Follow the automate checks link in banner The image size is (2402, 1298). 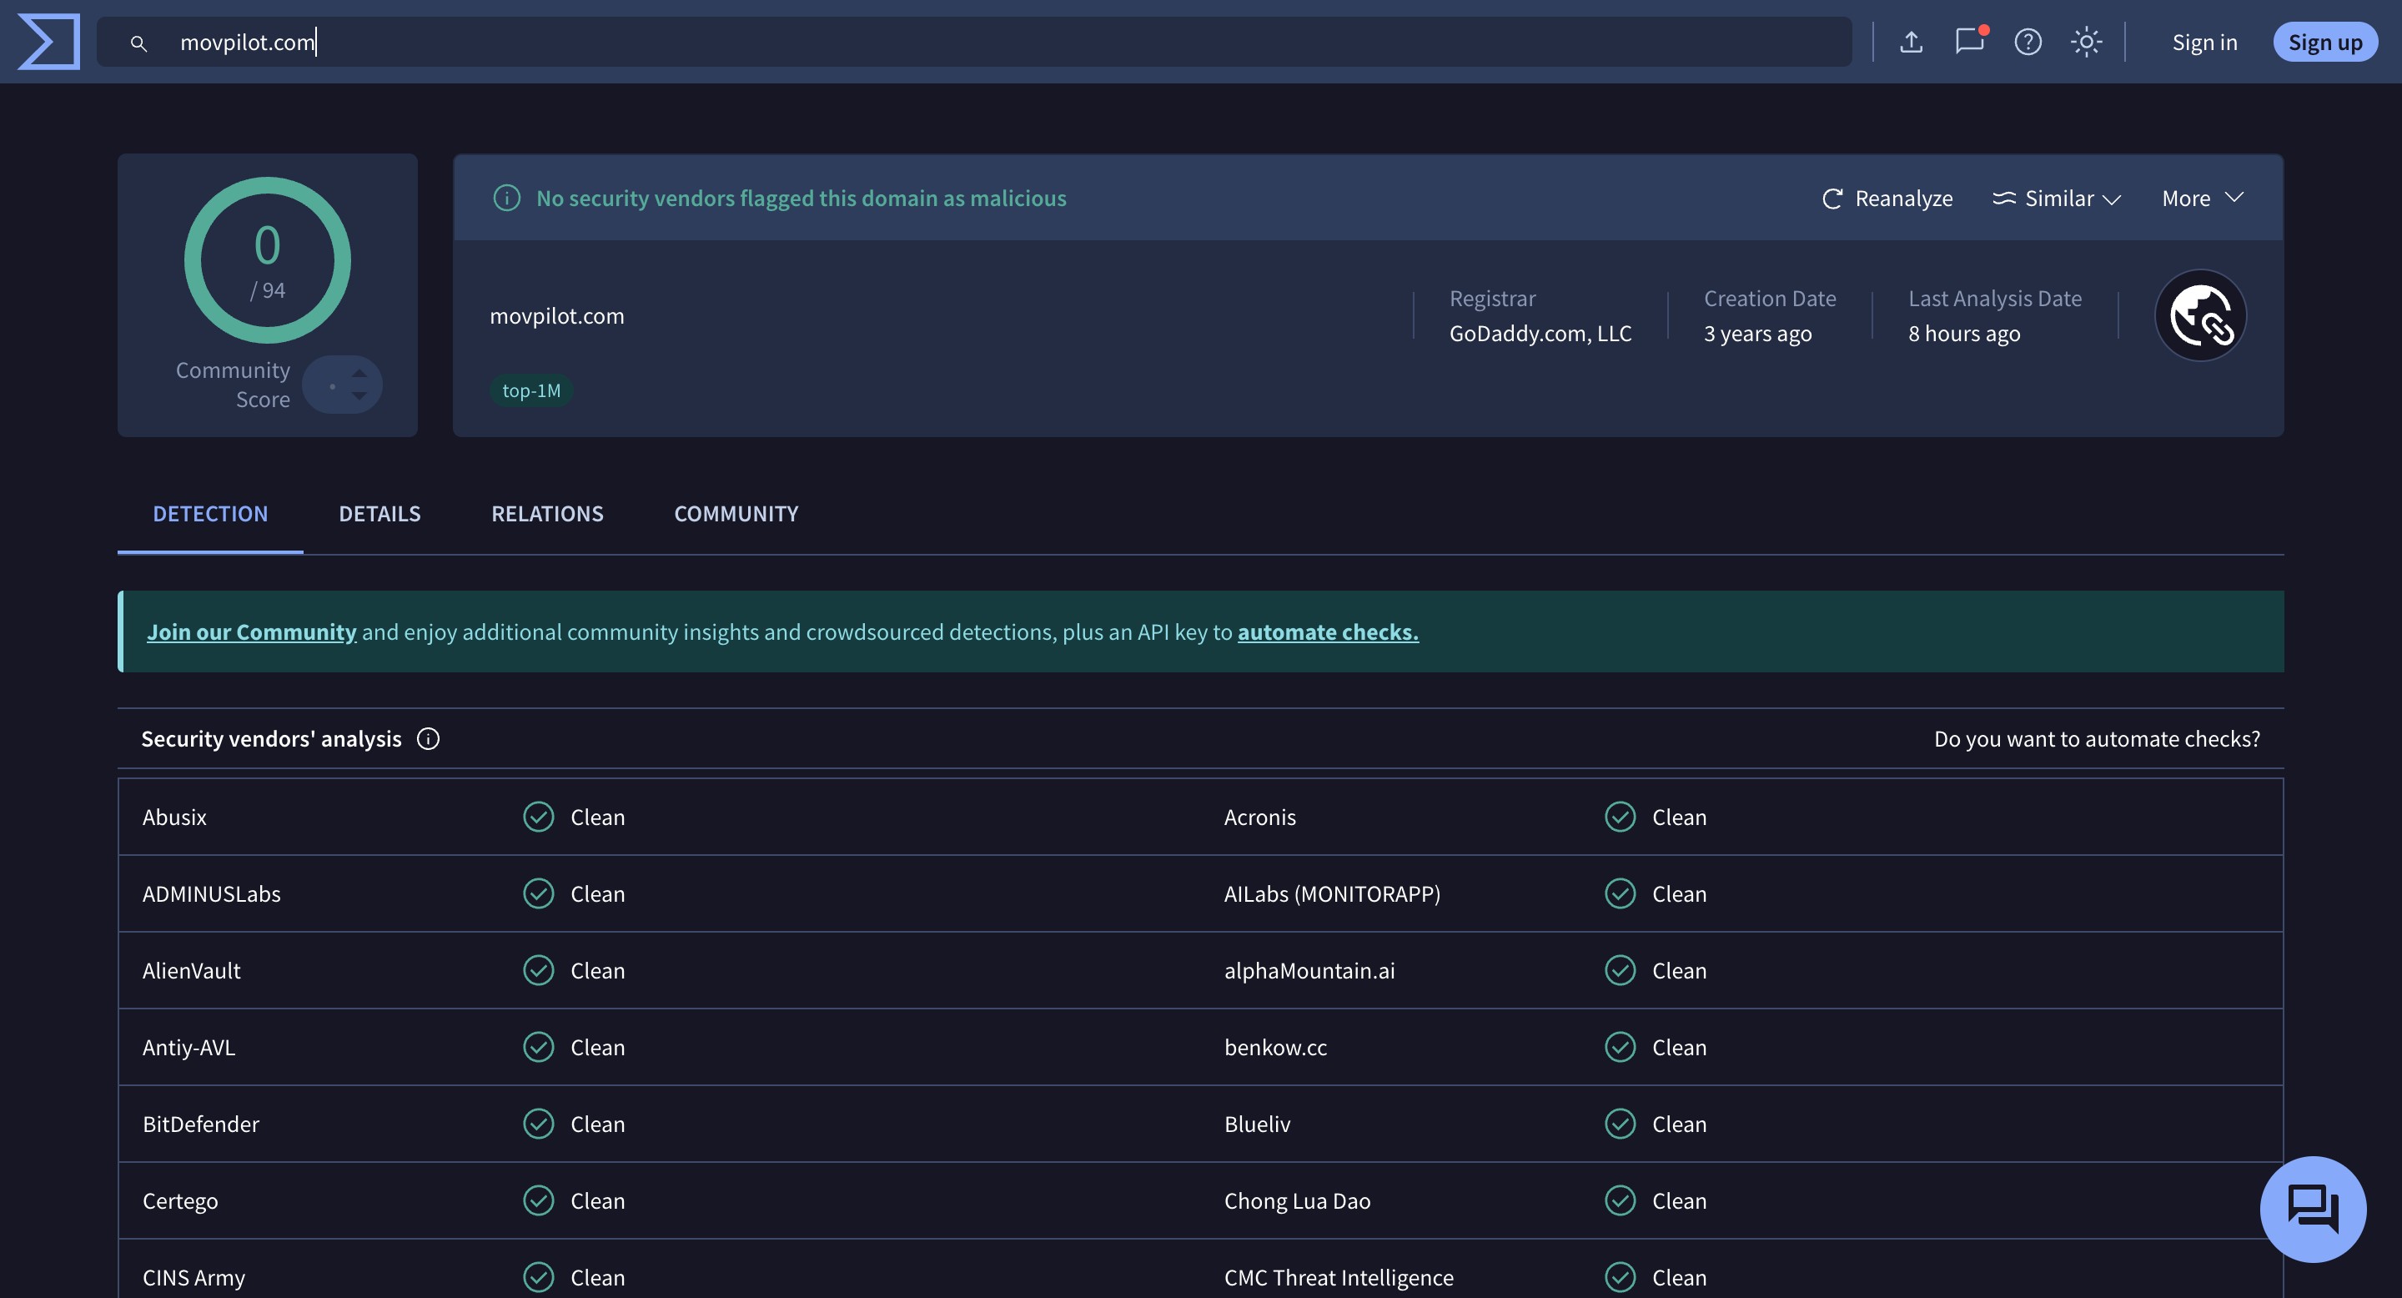point(1328,632)
